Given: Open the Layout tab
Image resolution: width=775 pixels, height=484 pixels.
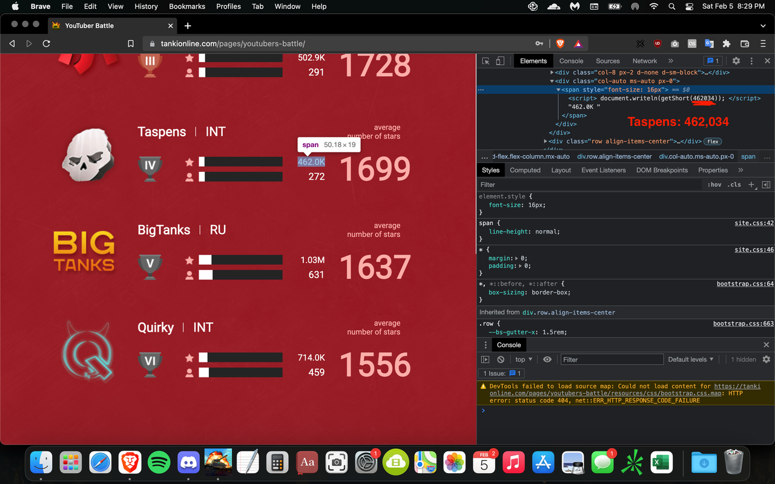Looking at the screenshot, I should point(561,170).
